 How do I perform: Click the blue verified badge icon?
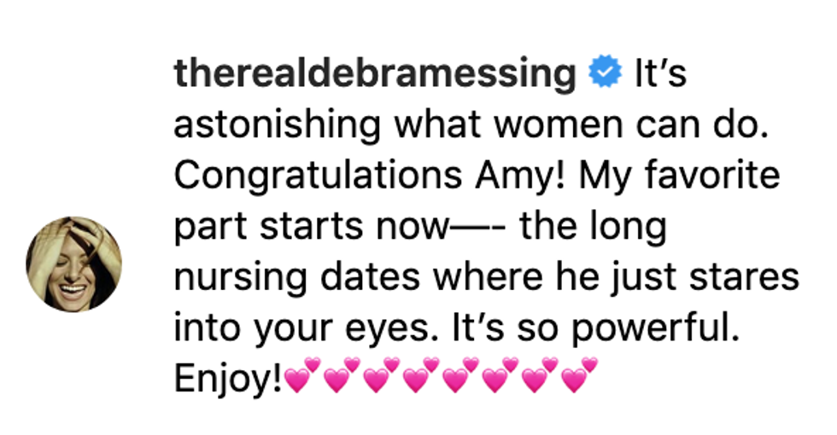tap(606, 75)
